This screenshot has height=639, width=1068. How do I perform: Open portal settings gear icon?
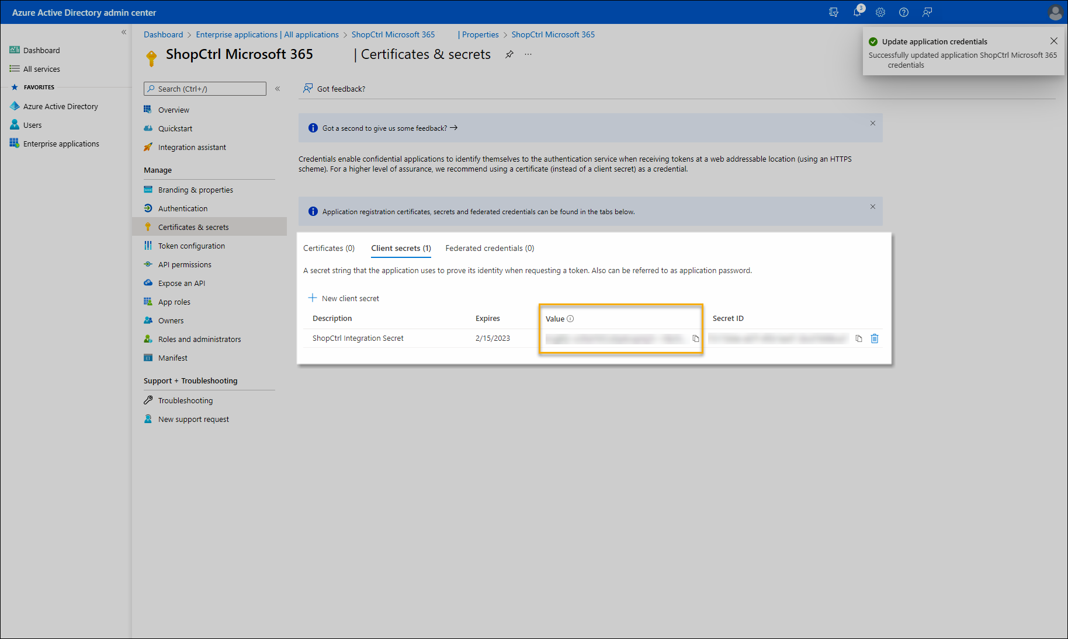click(x=880, y=12)
